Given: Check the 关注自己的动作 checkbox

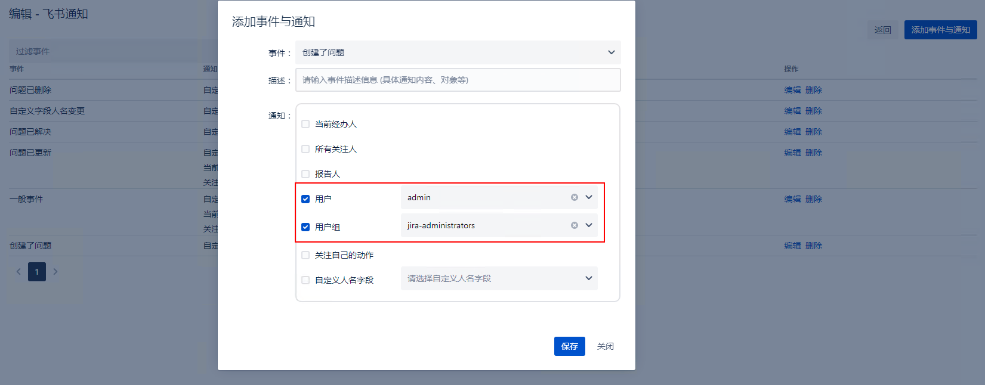Looking at the screenshot, I should tap(305, 255).
